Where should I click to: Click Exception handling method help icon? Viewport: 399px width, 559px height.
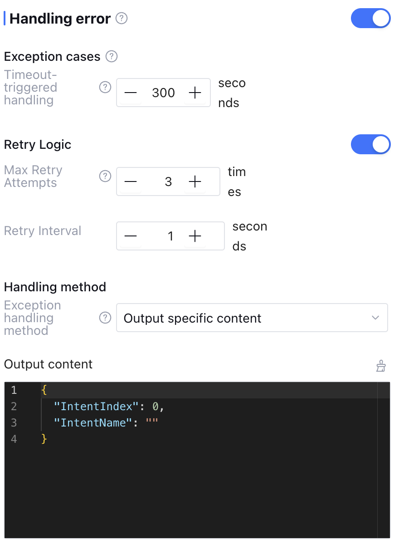point(105,318)
